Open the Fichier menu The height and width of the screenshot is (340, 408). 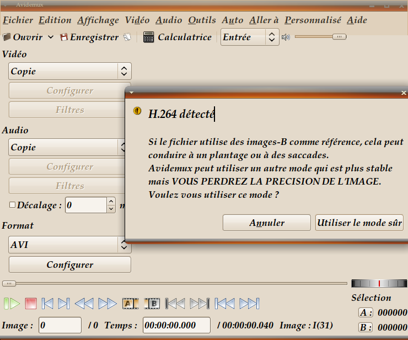click(x=18, y=20)
